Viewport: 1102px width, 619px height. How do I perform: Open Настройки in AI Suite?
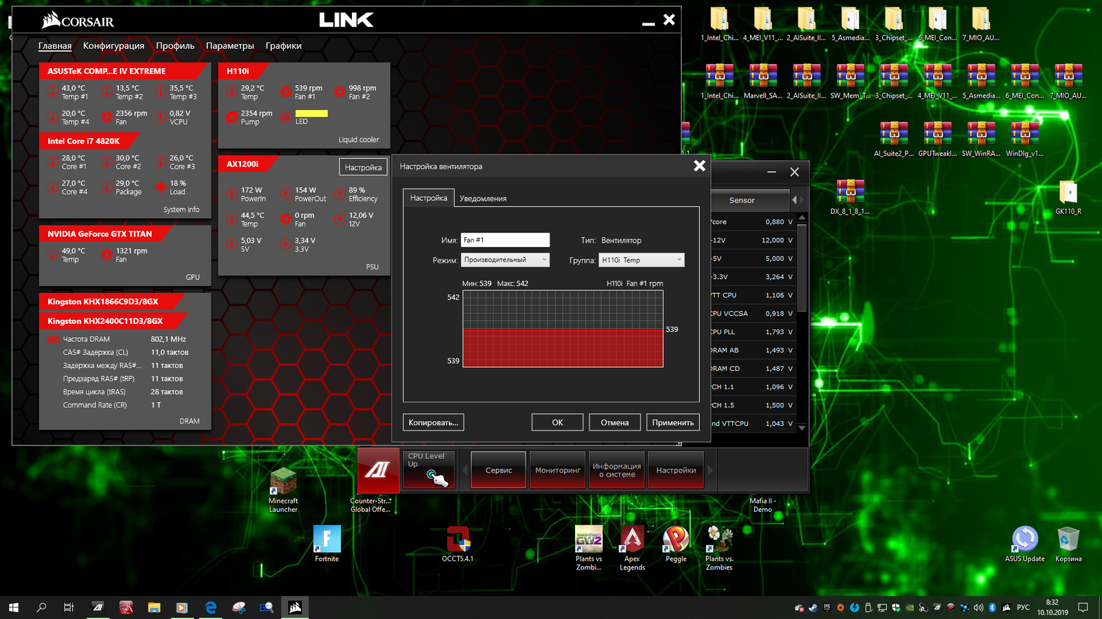tap(676, 470)
